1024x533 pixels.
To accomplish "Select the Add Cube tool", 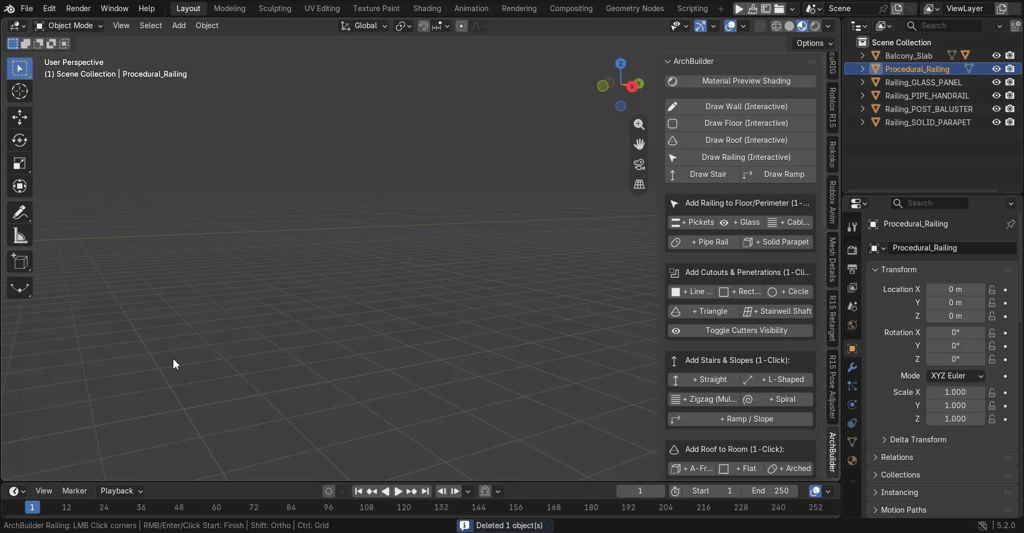I will (x=20, y=262).
